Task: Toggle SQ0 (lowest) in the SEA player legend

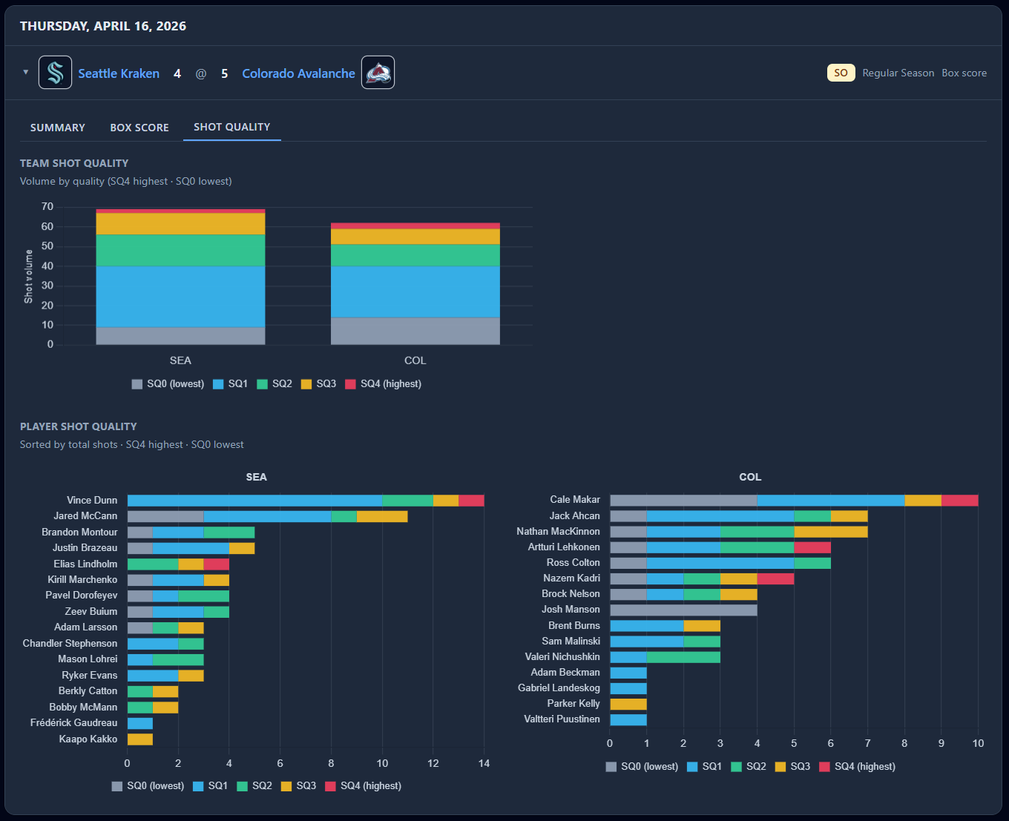Action: coord(148,785)
